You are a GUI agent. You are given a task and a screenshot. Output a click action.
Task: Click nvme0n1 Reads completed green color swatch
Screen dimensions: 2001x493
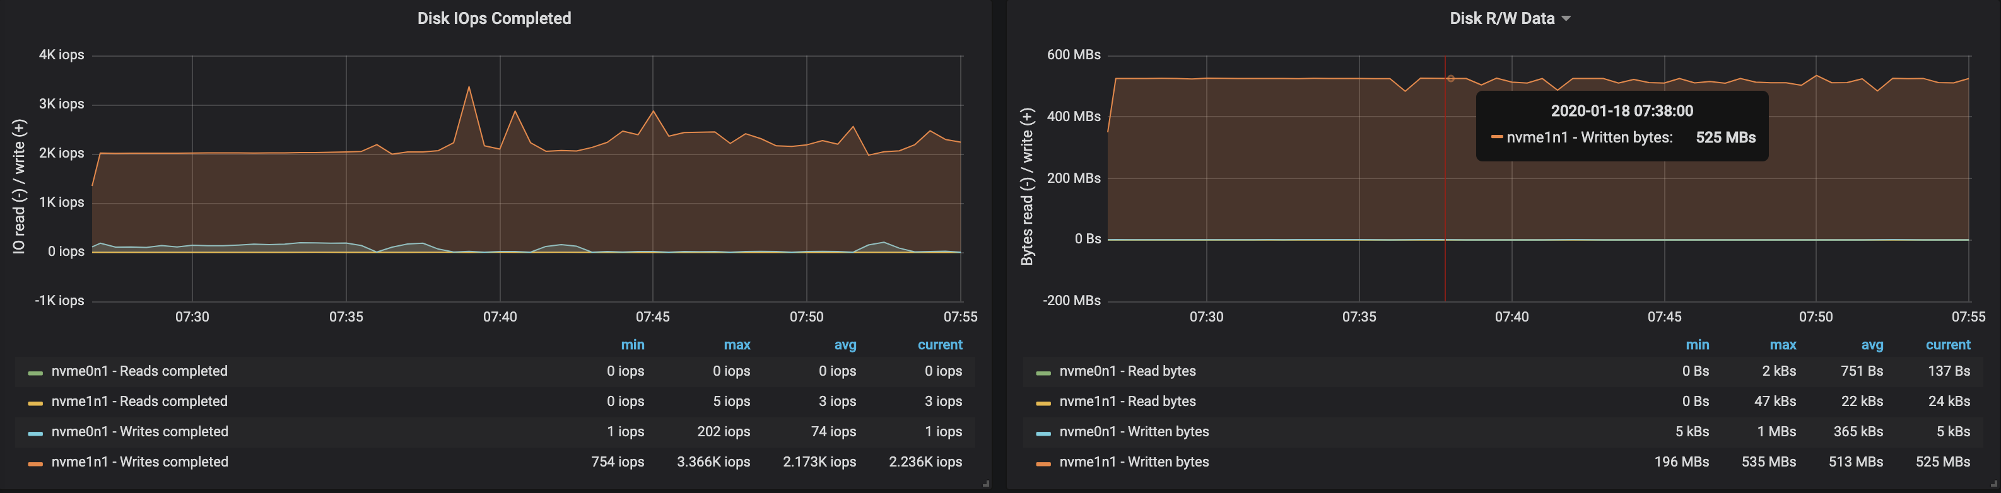35,373
